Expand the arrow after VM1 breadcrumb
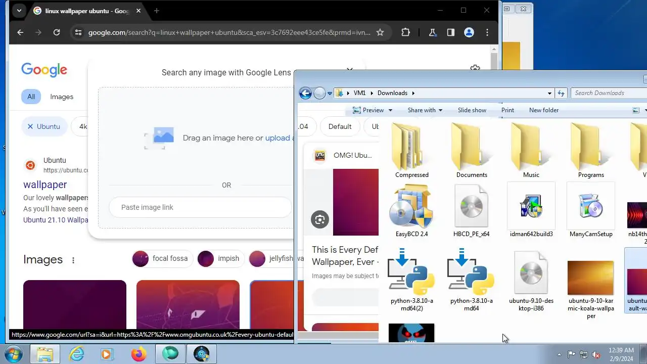The width and height of the screenshot is (647, 364). (x=372, y=93)
